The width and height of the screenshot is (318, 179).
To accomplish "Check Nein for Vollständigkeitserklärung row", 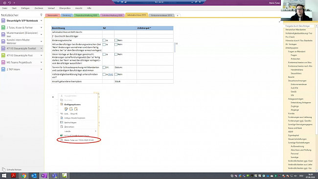I will [x=116, y=74].
